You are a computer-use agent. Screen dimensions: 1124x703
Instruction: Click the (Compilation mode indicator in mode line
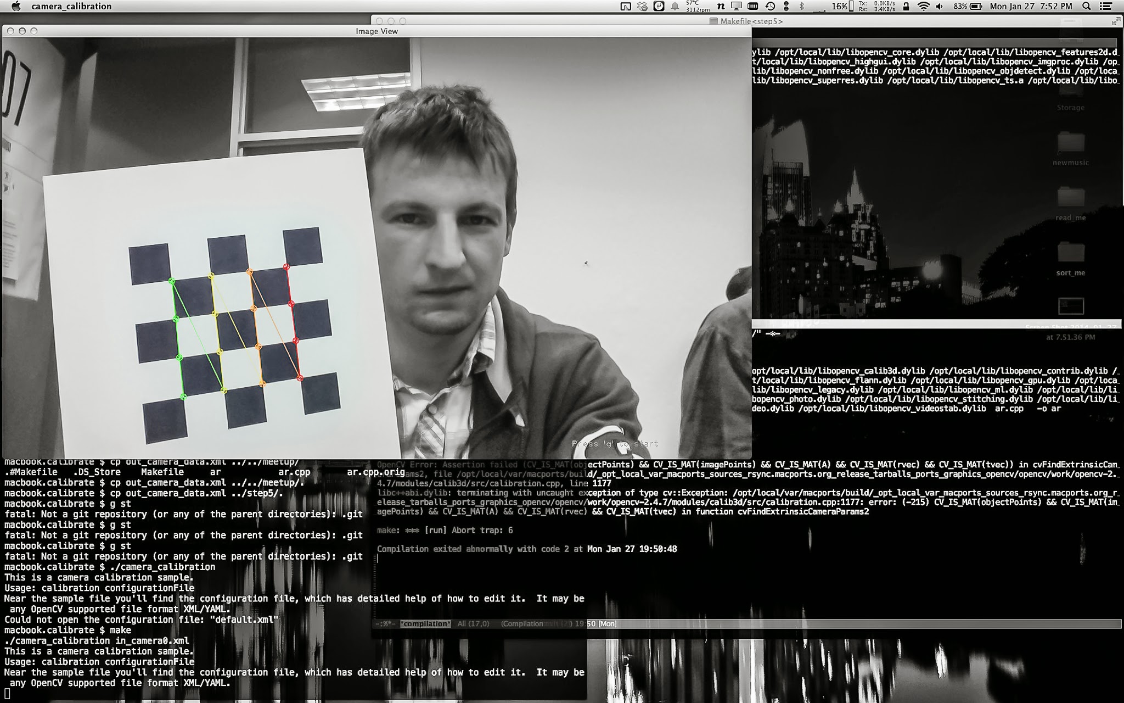pyautogui.click(x=522, y=624)
